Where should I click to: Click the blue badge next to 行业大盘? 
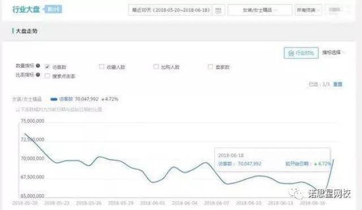tap(53, 10)
